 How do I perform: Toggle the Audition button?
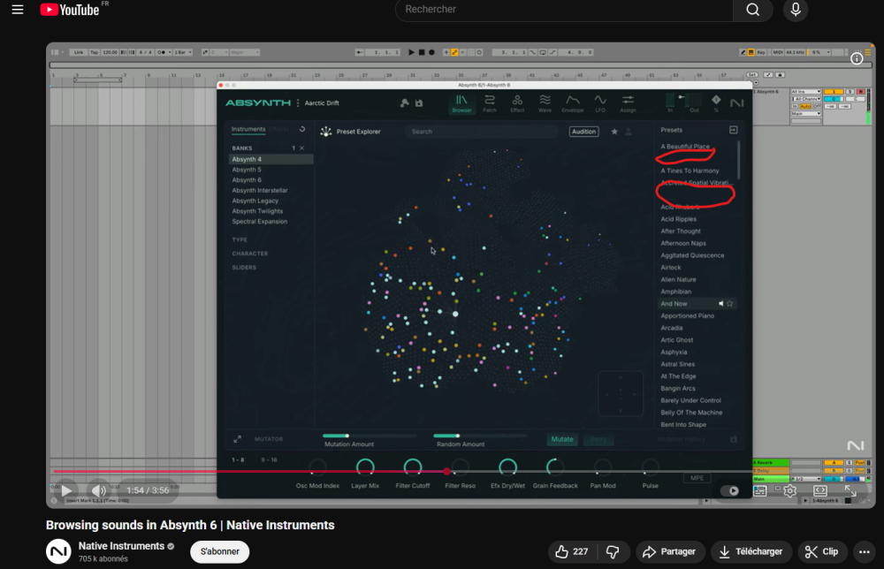pyautogui.click(x=583, y=132)
